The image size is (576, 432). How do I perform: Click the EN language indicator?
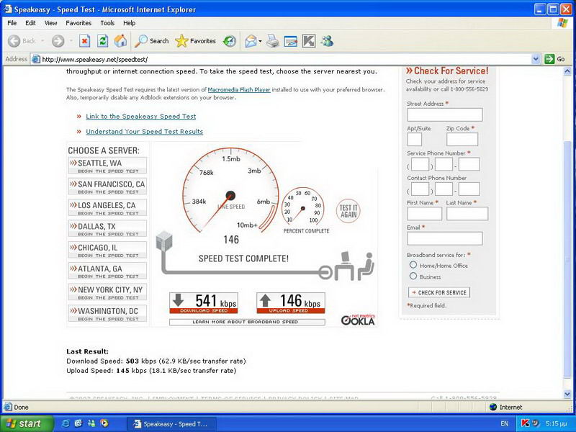(x=505, y=423)
